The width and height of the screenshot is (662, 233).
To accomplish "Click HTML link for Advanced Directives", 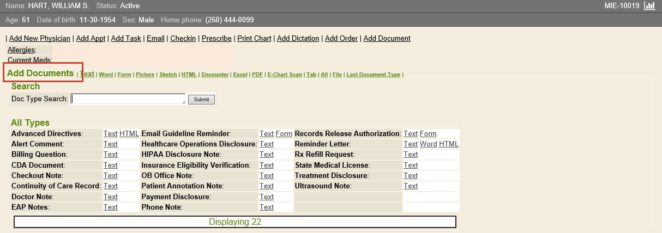I will click(129, 134).
